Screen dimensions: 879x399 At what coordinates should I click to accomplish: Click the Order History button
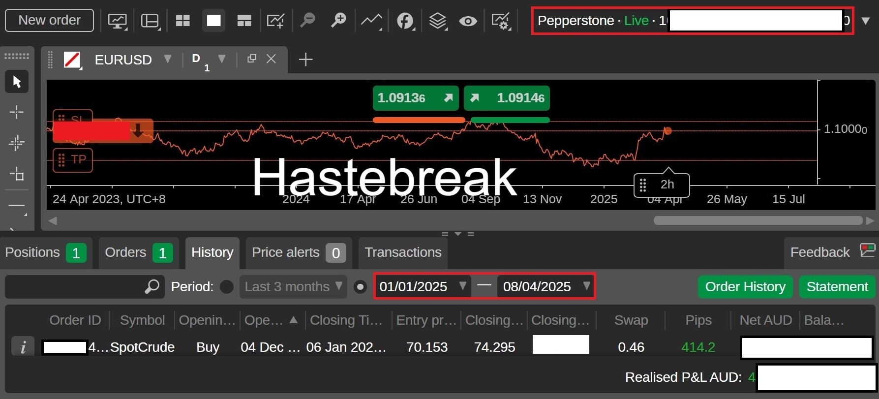pyautogui.click(x=745, y=287)
